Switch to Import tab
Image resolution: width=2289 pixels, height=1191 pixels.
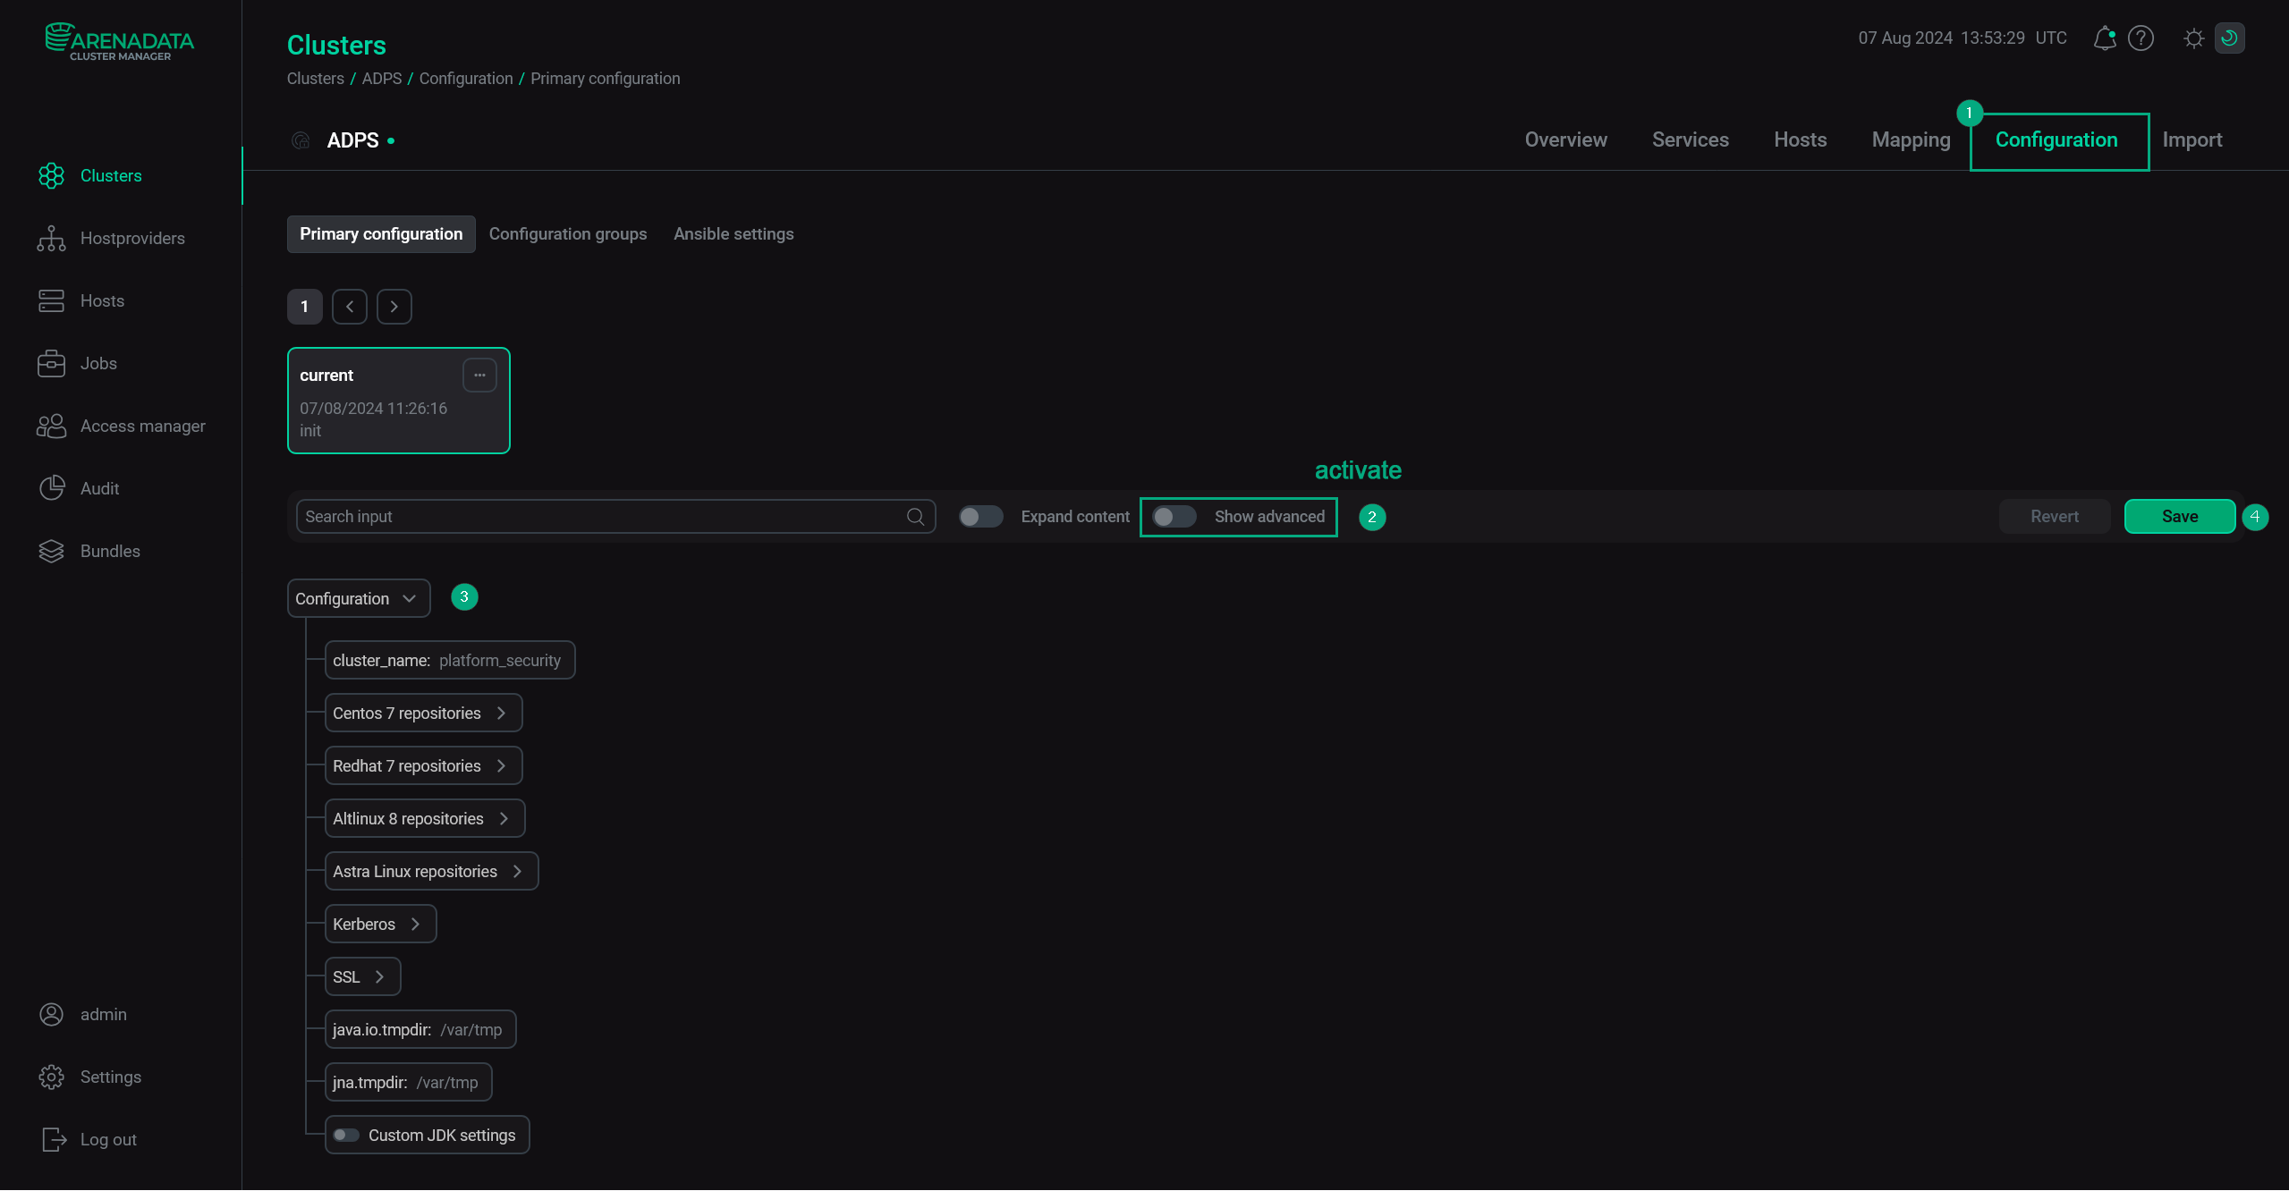[x=2192, y=139]
